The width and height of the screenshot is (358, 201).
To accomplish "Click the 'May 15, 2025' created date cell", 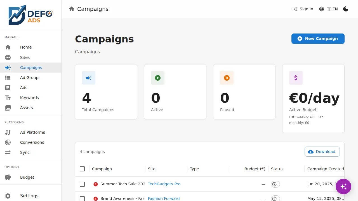I will click(x=326, y=198).
